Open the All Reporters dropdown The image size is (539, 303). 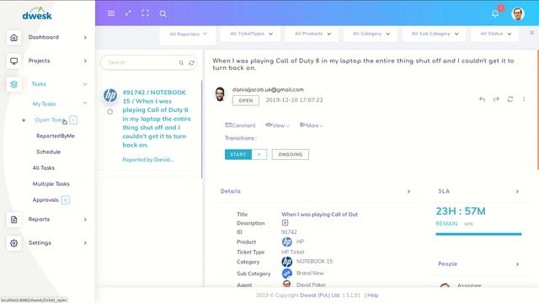(188, 34)
